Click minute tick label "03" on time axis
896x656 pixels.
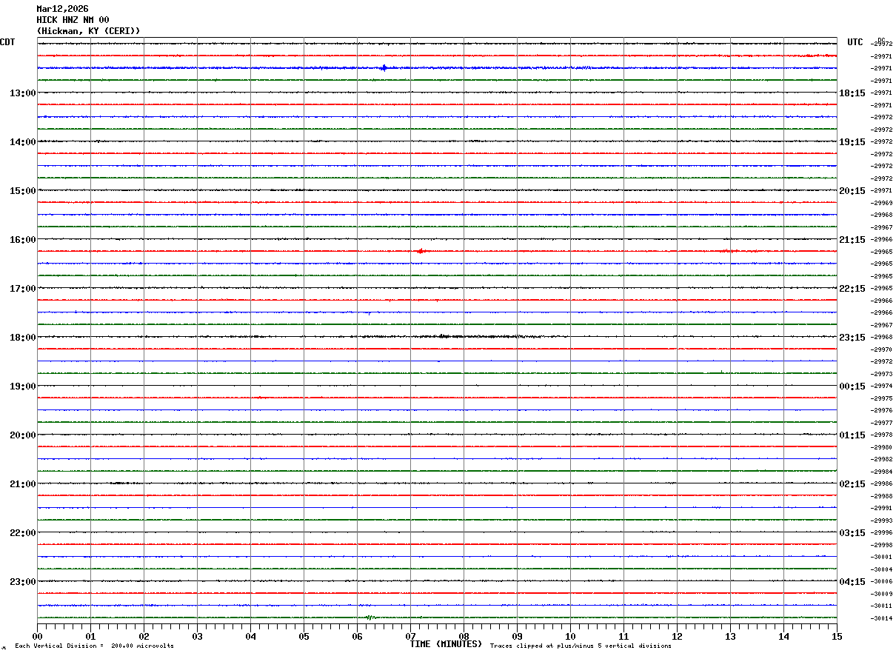[x=197, y=636]
